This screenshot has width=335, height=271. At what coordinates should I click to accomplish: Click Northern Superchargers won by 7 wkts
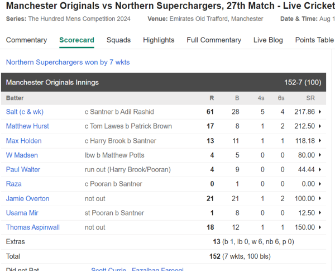tap(68, 62)
